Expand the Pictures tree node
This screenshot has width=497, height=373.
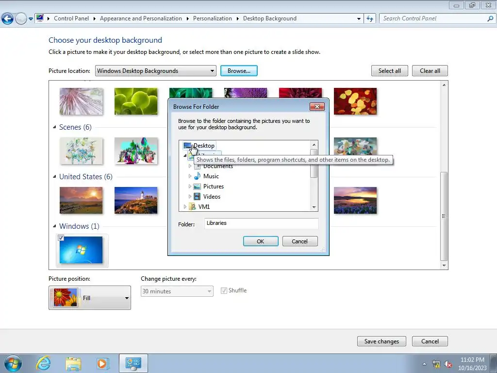(190, 186)
